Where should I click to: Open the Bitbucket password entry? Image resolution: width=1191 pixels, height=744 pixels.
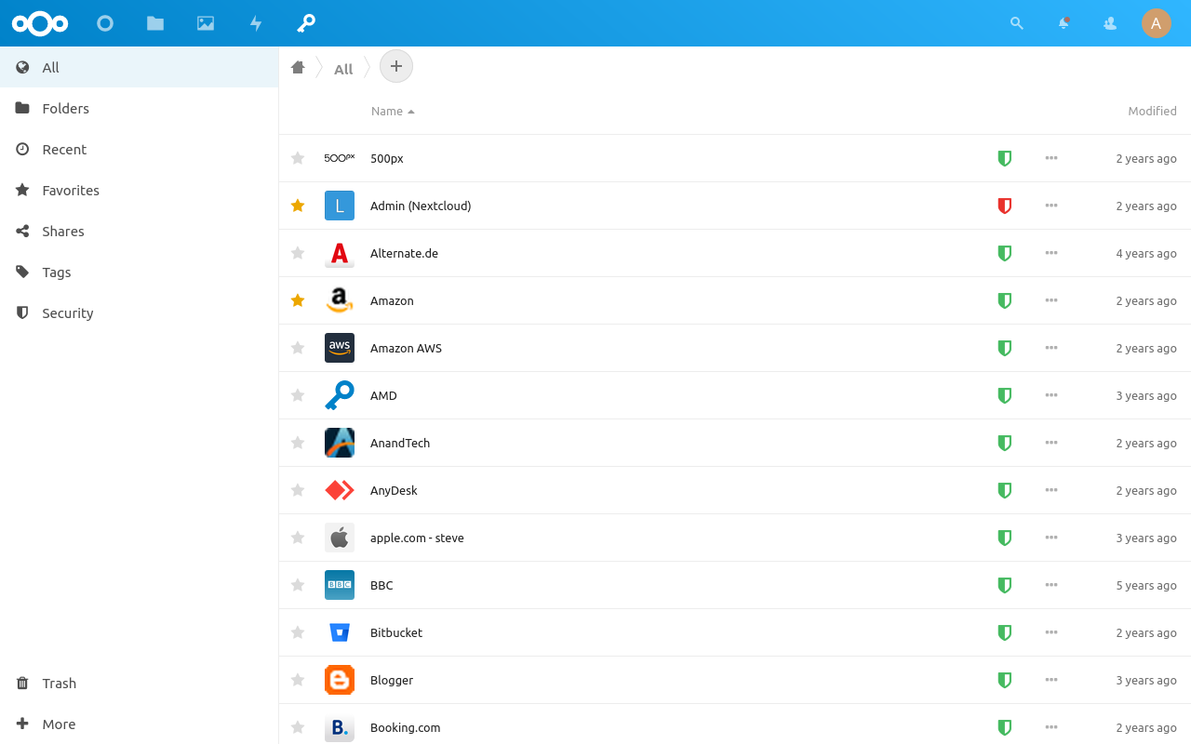coord(735,632)
